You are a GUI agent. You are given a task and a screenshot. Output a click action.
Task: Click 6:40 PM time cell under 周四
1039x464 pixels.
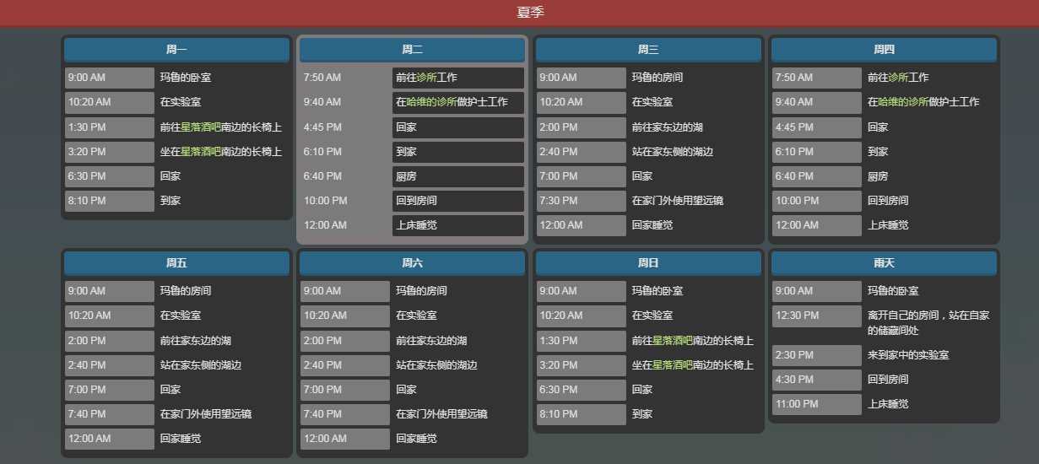point(817,176)
